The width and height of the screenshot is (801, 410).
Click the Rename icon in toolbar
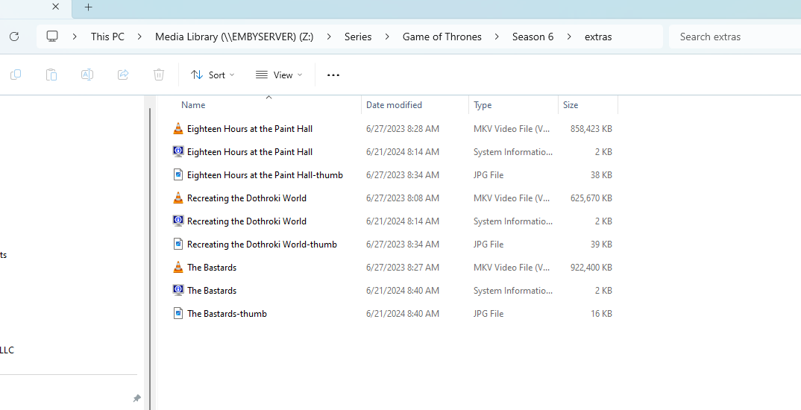(87, 75)
